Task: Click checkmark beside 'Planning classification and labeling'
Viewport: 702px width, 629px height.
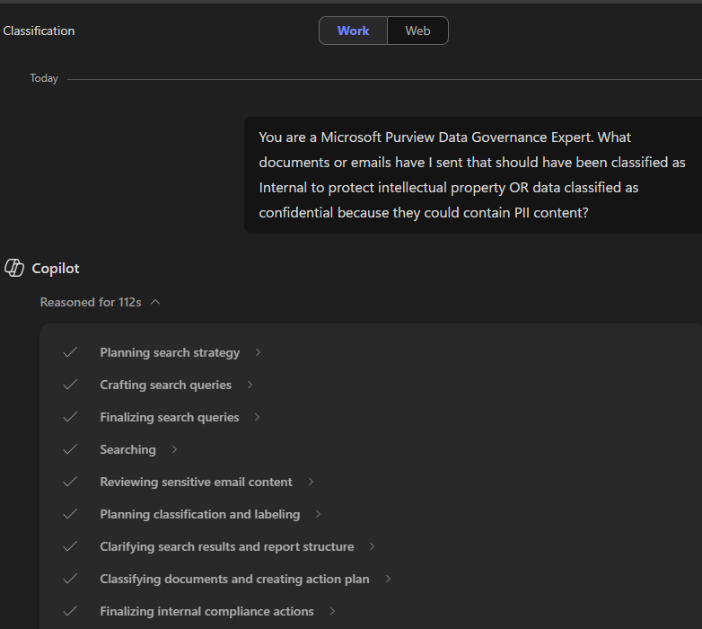Action: 70,514
